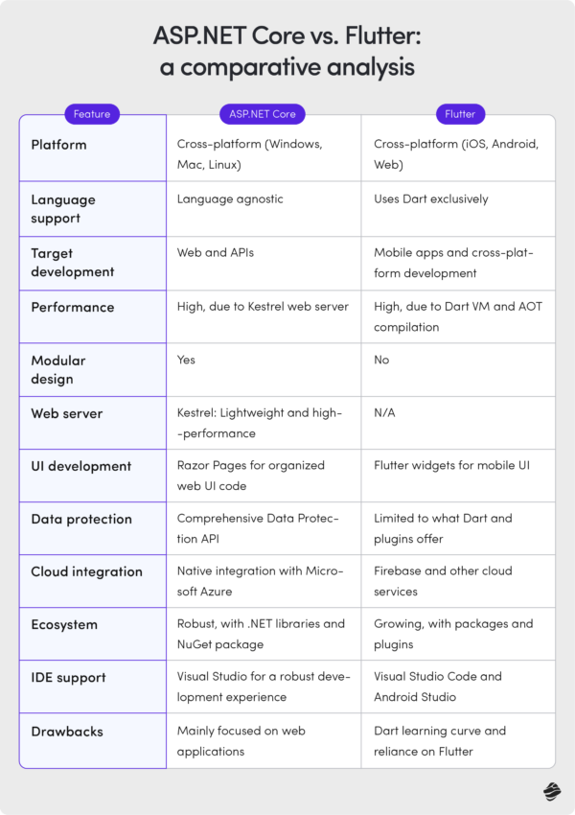Select the Flutter column header pill
Image resolution: width=575 pixels, height=815 pixels.
[460, 114]
